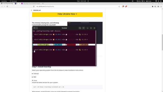This screenshot has width=163, height=92.
Task: Open the Brave Rewards icon
Action: [126, 6]
